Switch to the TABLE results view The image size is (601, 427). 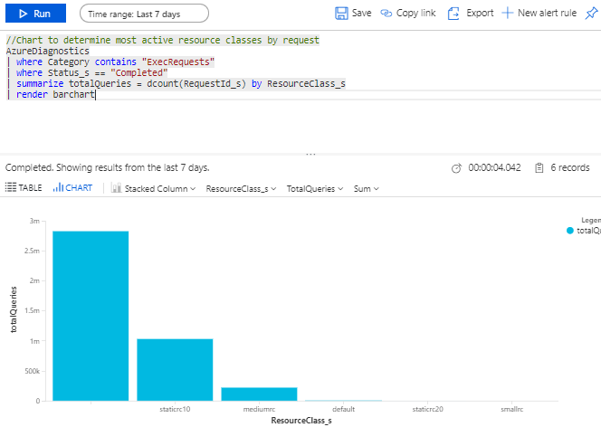click(24, 188)
